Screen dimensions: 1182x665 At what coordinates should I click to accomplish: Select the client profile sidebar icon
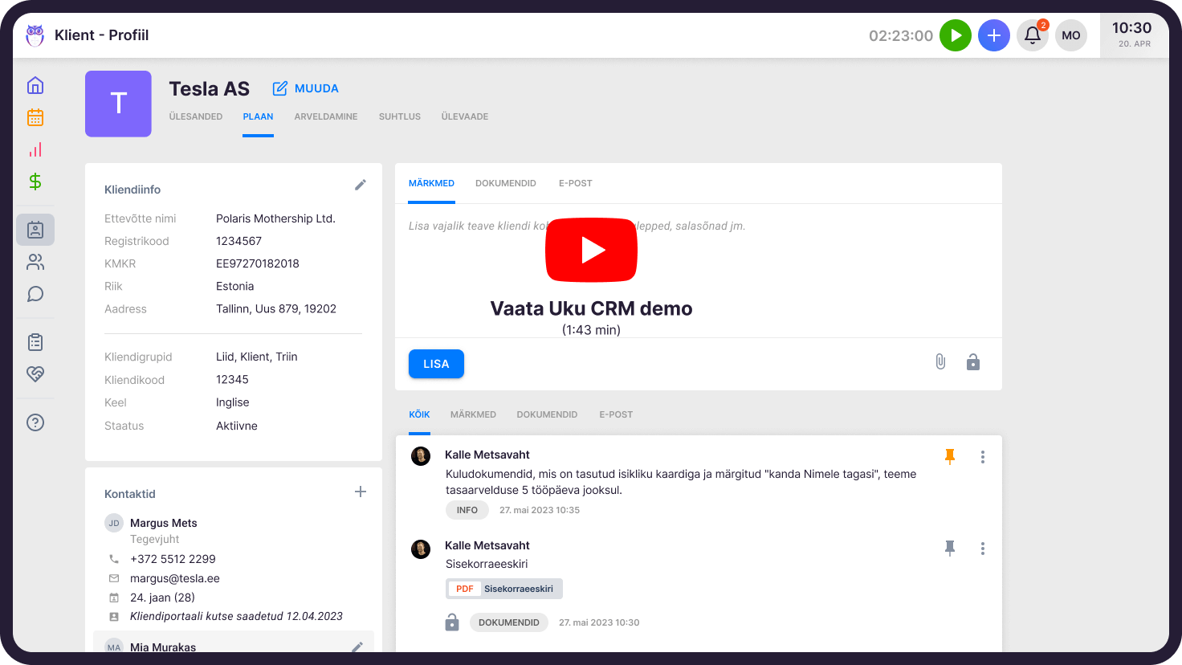35,230
